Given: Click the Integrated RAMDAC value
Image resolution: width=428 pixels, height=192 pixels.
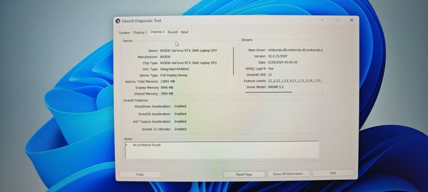Looking at the screenshot, I should [175, 69].
